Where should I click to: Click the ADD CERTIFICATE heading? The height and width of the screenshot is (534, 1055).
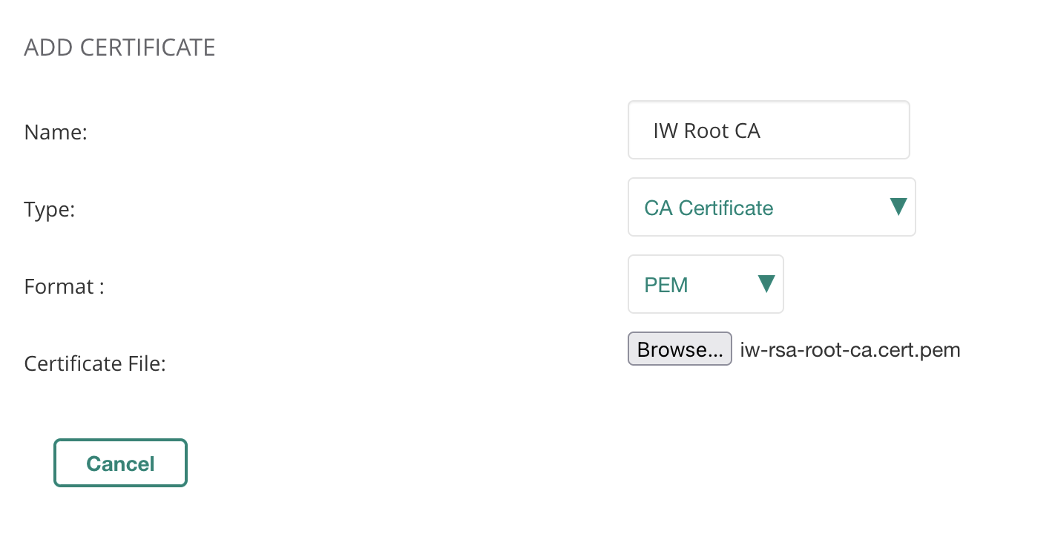(x=119, y=47)
